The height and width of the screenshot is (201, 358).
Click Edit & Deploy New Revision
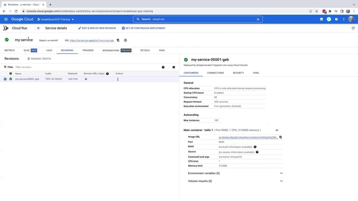point(97,28)
